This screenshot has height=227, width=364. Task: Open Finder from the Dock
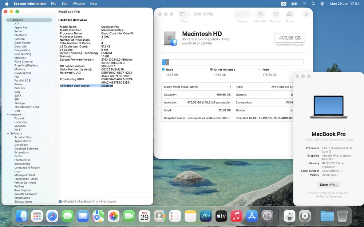[x=21, y=216]
